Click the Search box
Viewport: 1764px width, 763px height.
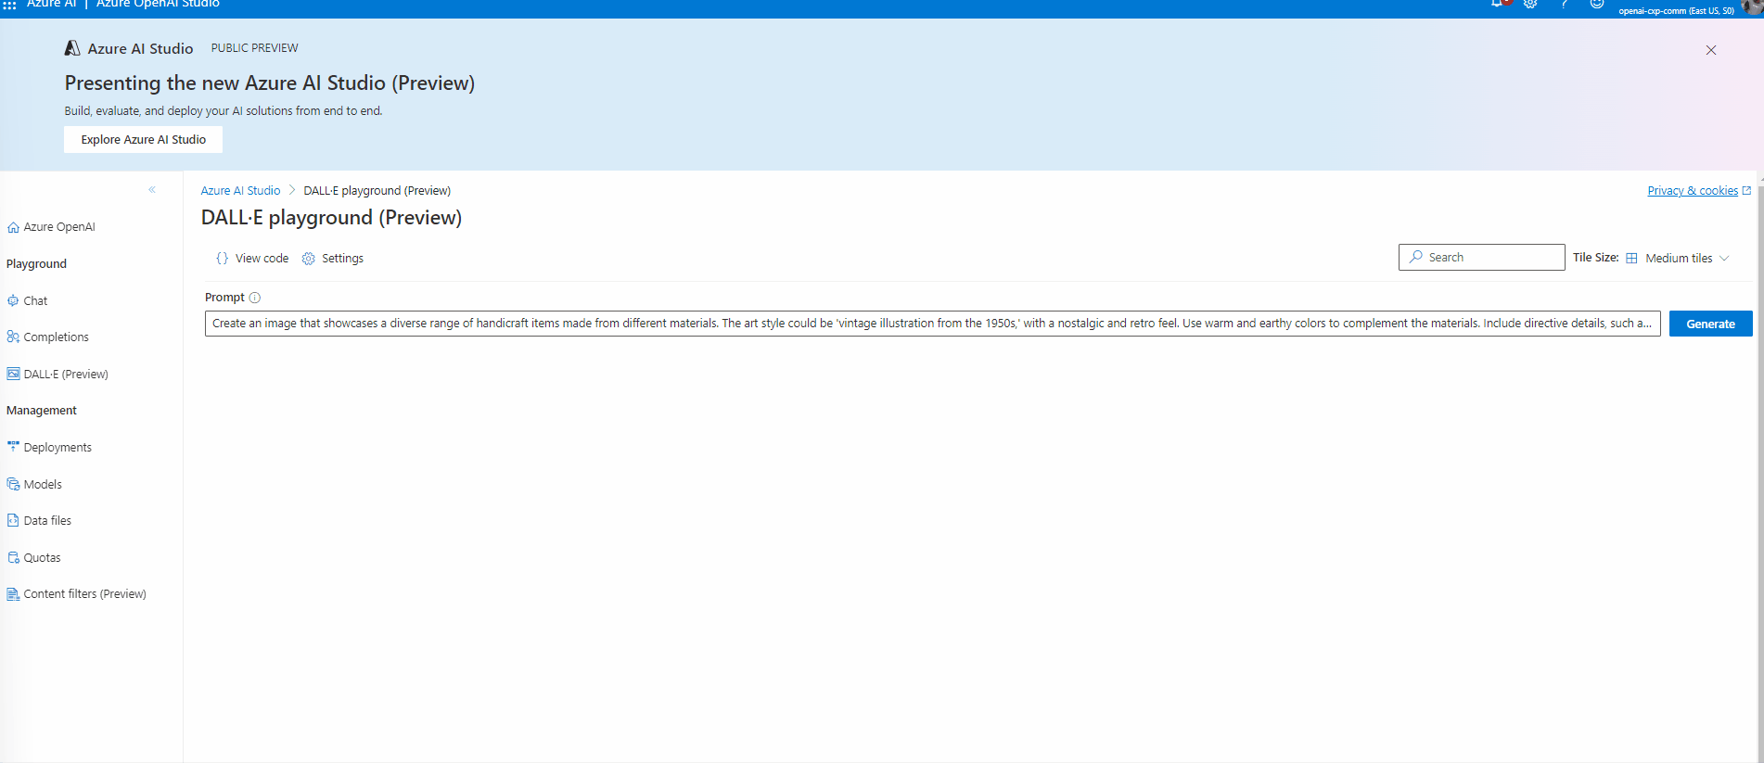[1481, 257]
